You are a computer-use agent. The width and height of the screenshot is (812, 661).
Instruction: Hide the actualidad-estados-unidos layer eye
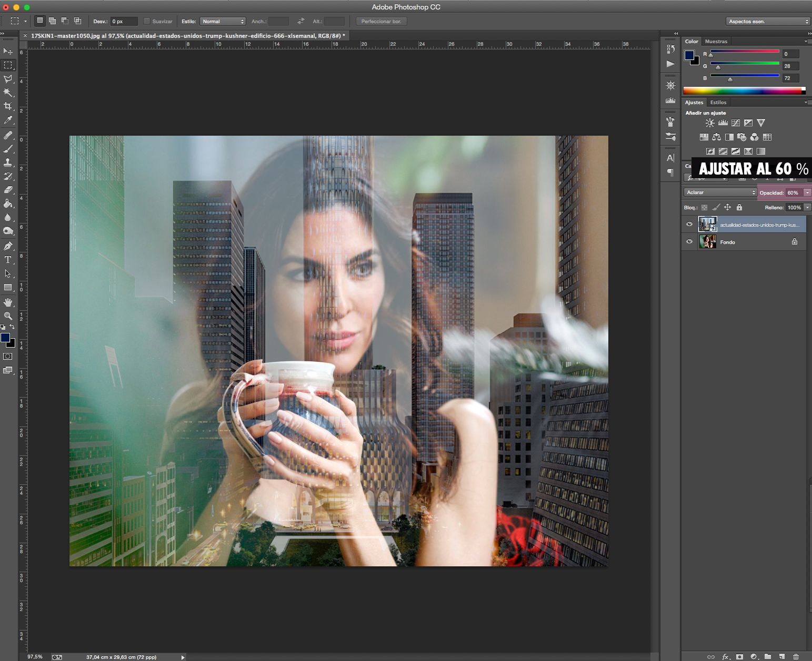(x=689, y=225)
